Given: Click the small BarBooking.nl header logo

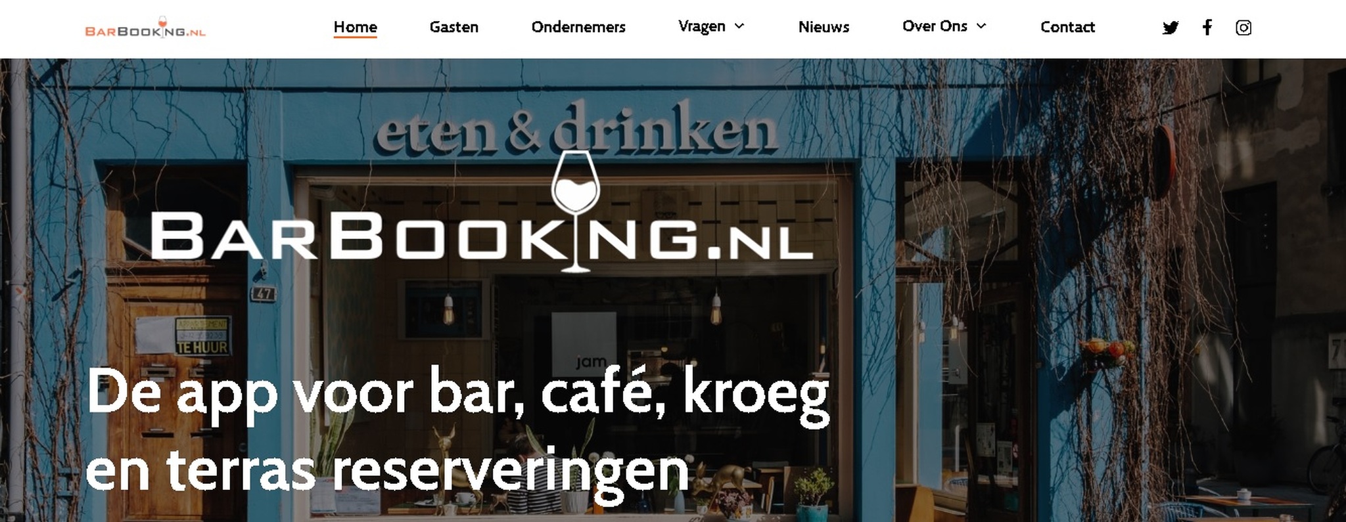Looking at the screenshot, I should click(x=145, y=28).
